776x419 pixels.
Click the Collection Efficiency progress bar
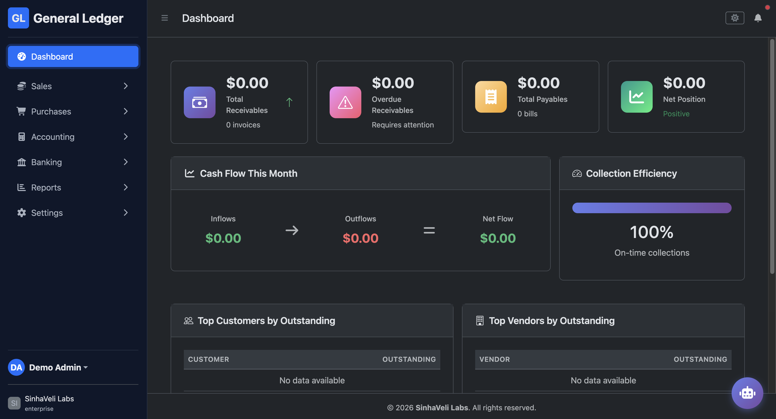coord(652,208)
